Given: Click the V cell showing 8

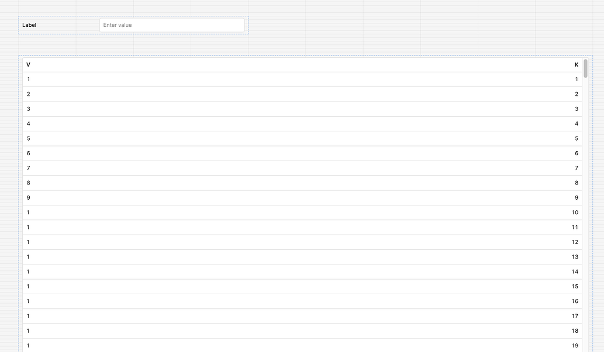Looking at the screenshot, I should click(x=29, y=183).
